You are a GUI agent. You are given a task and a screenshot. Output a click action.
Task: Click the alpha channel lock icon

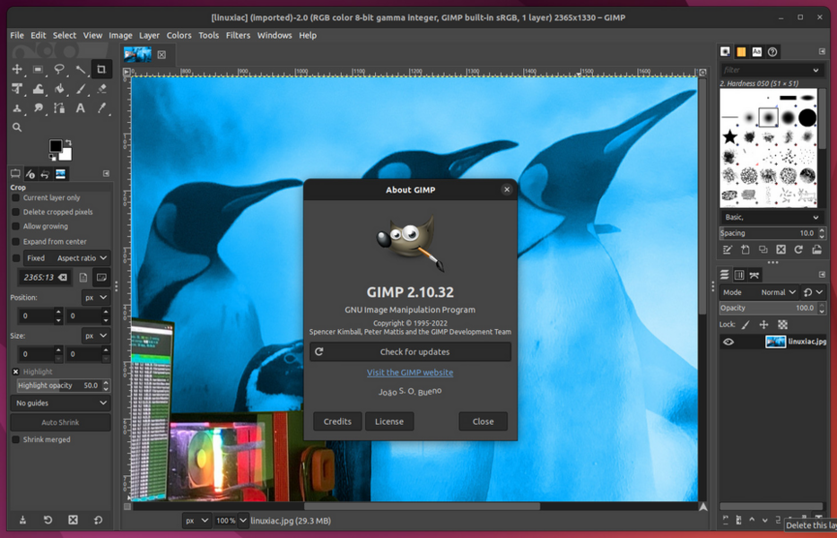point(782,325)
